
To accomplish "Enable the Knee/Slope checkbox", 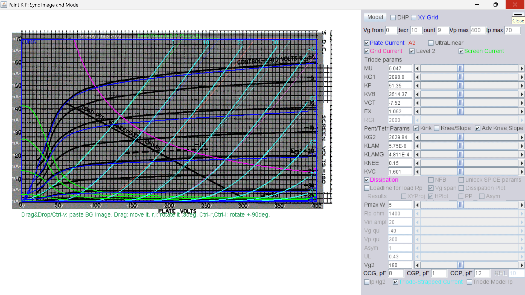I will pos(437,128).
